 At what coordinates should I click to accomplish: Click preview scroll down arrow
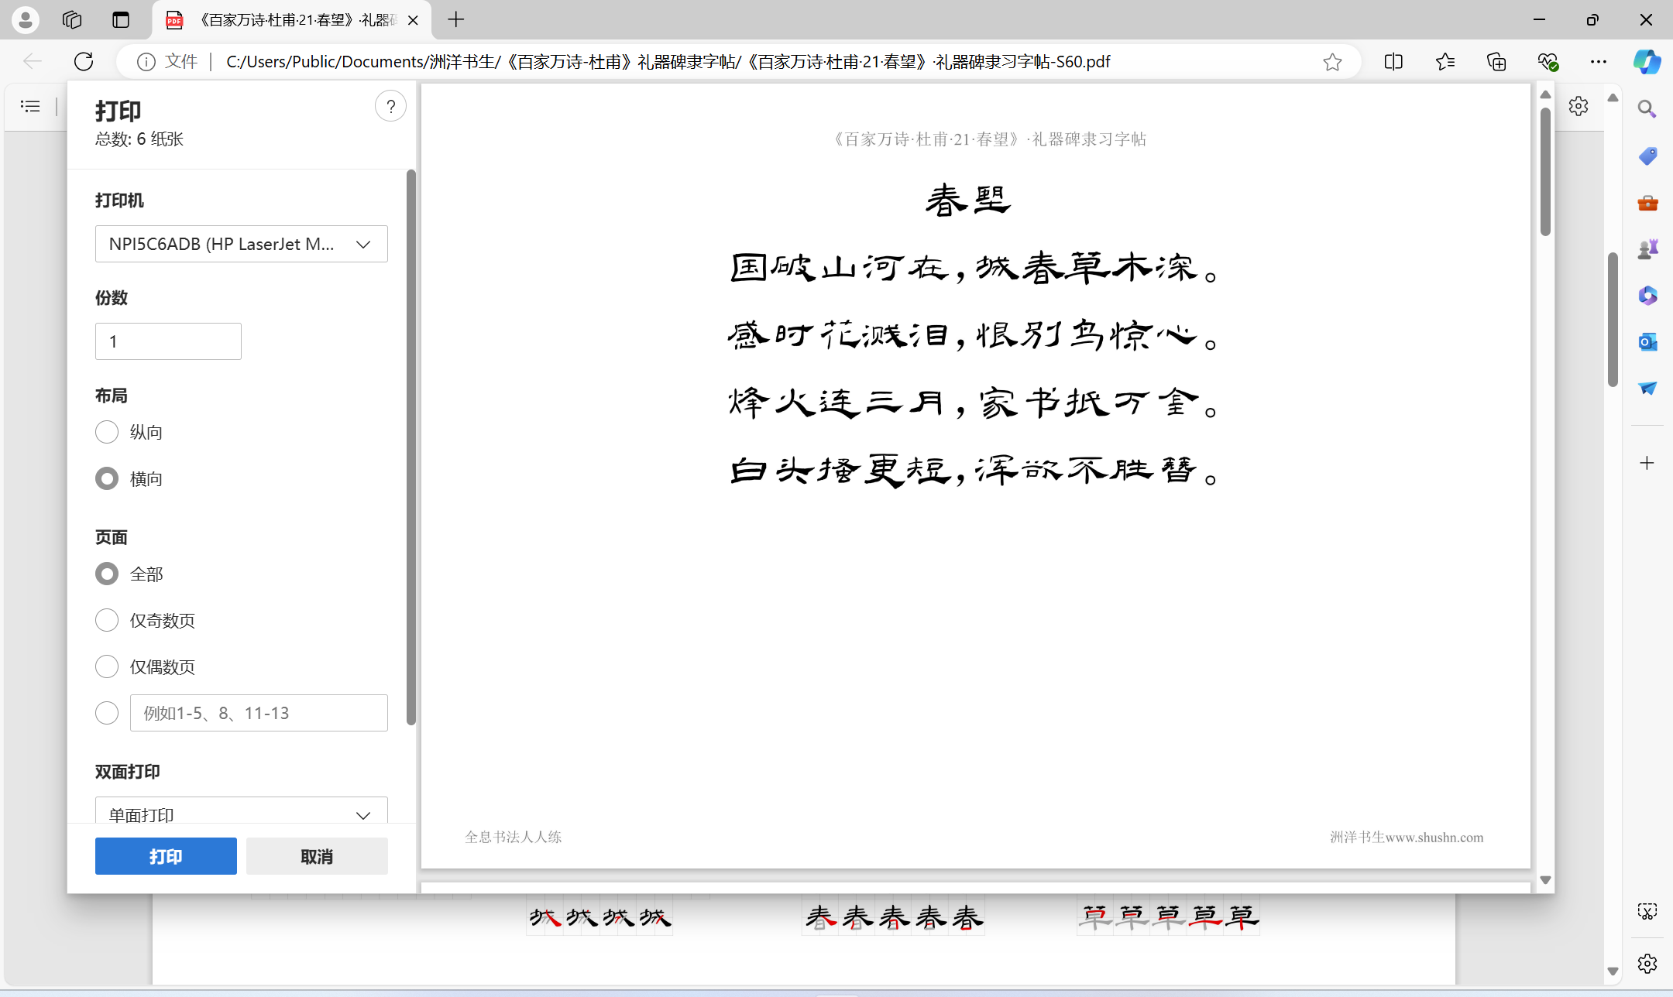coord(1545,880)
